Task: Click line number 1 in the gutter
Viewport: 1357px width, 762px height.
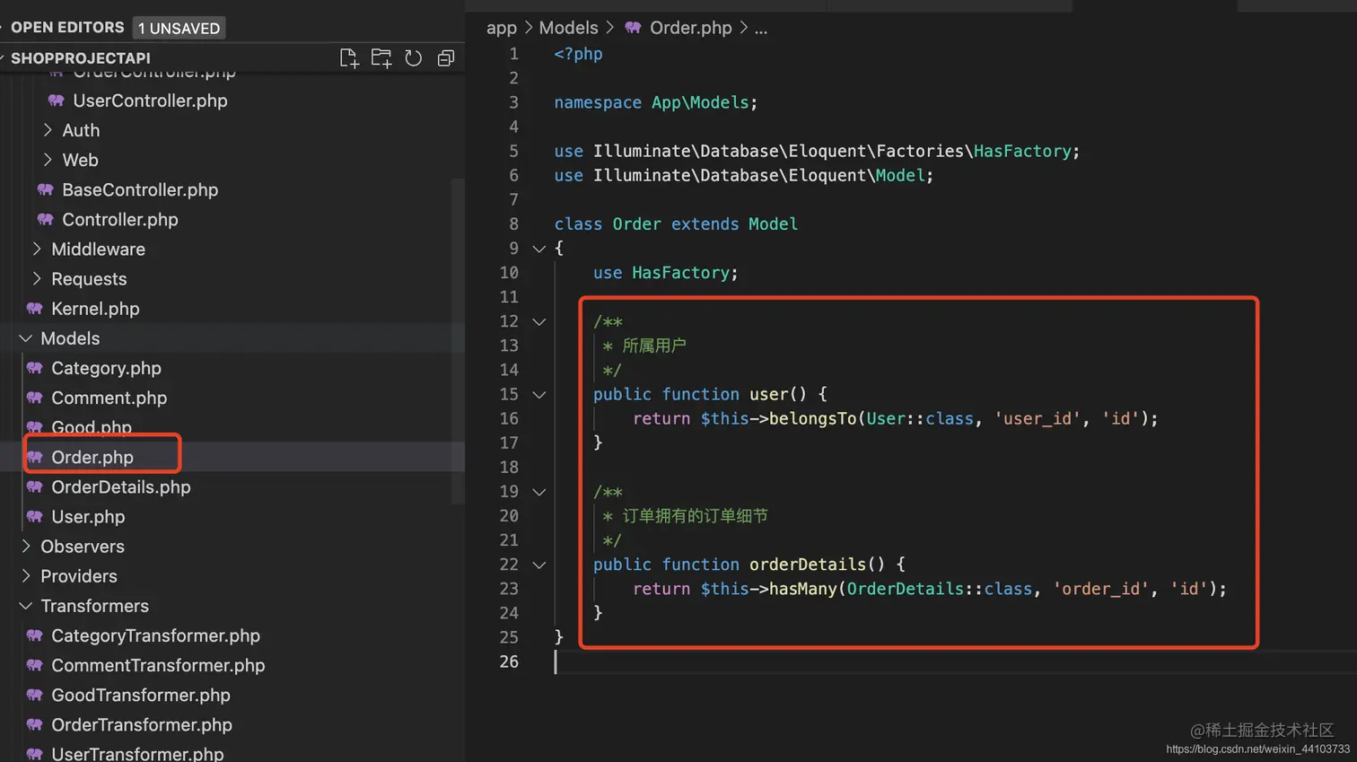Action: click(513, 54)
